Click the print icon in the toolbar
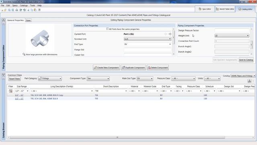Screen dimensions: 257x145 pyautogui.click(x=16, y=10)
